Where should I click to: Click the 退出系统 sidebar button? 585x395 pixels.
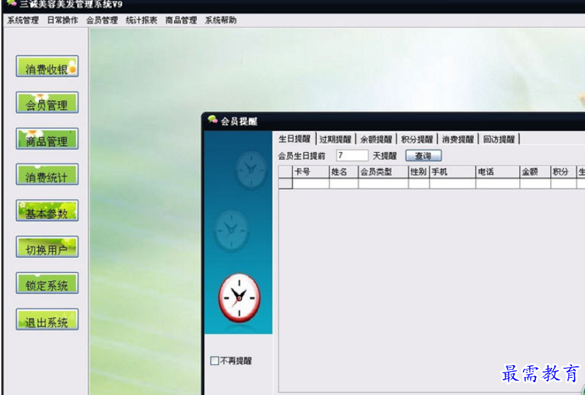coord(47,319)
